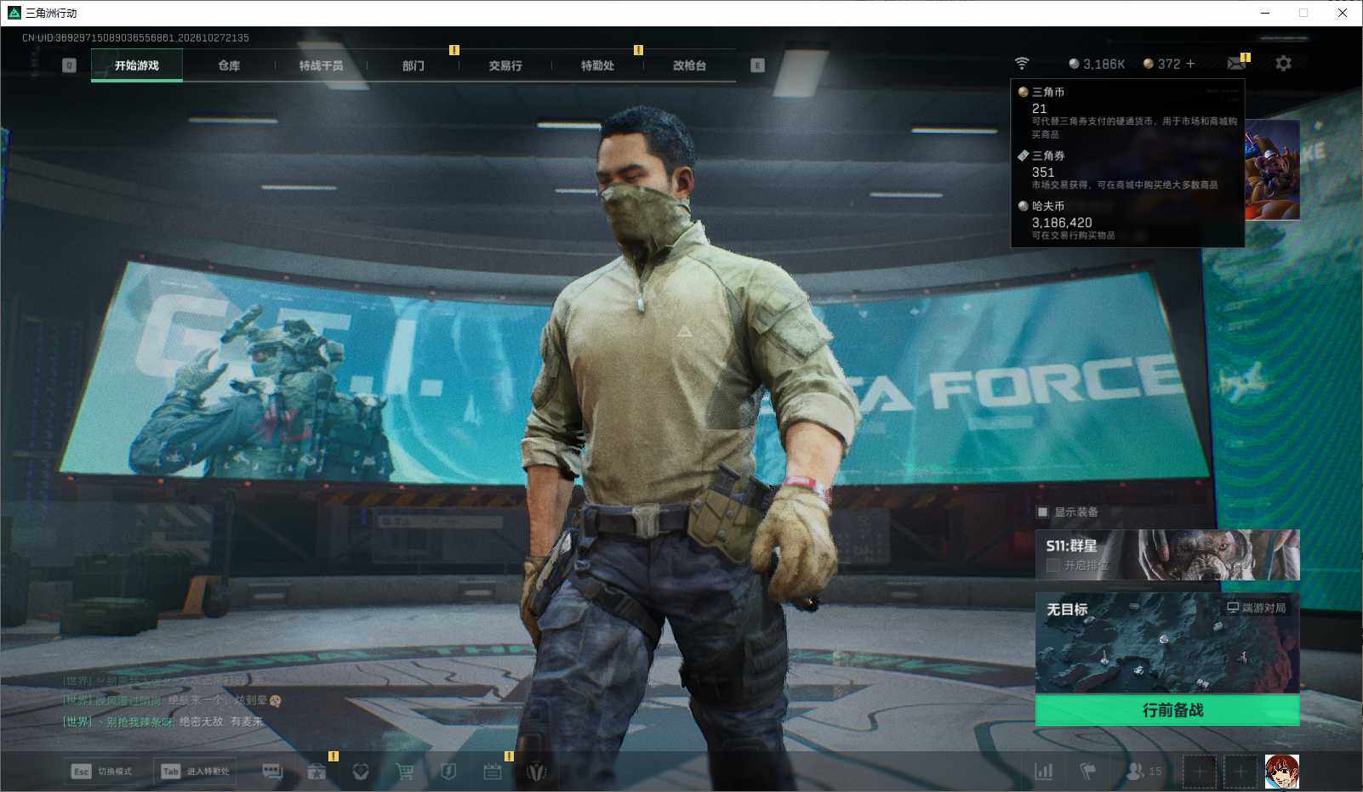Click the E key next-tab indicator
Screen dimensions: 1363x792
(x=757, y=65)
